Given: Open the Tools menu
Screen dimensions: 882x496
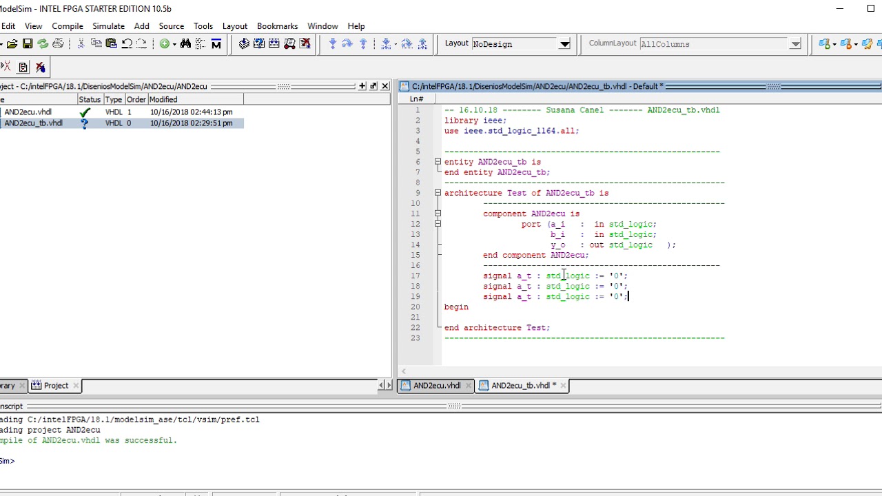Looking at the screenshot, I should [203, 26].
